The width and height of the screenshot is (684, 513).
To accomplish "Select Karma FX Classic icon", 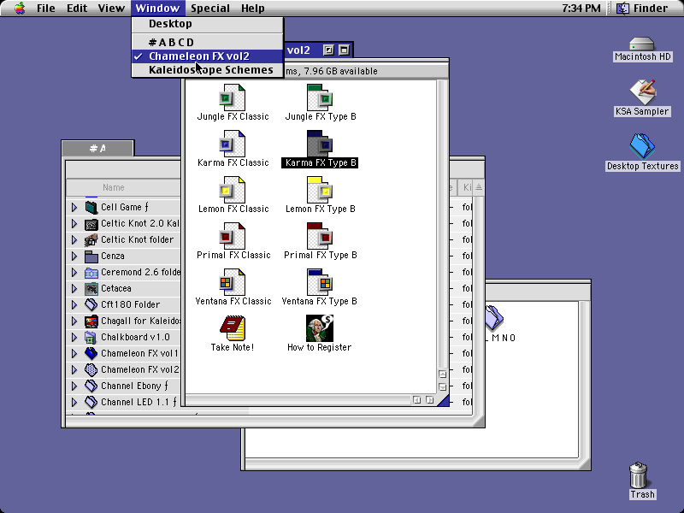I will (x=232, y=144).
